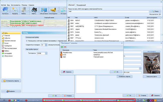
Task: Open the Найти binoculars tool
Action: (x=34, y=11)
